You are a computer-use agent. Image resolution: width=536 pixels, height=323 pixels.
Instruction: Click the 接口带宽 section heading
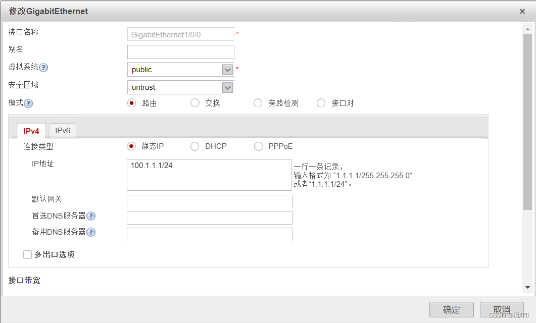[24, 280]
